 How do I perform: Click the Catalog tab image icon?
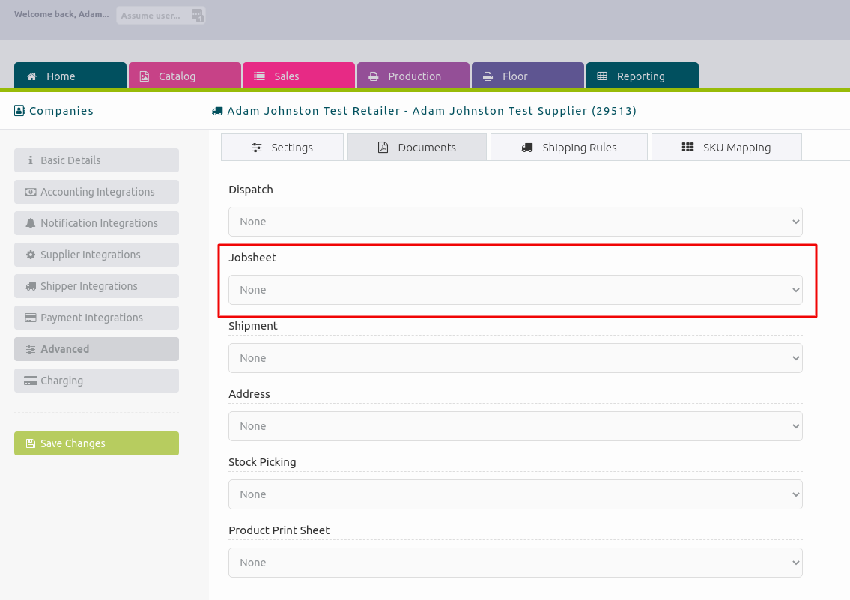pos(145,76)
